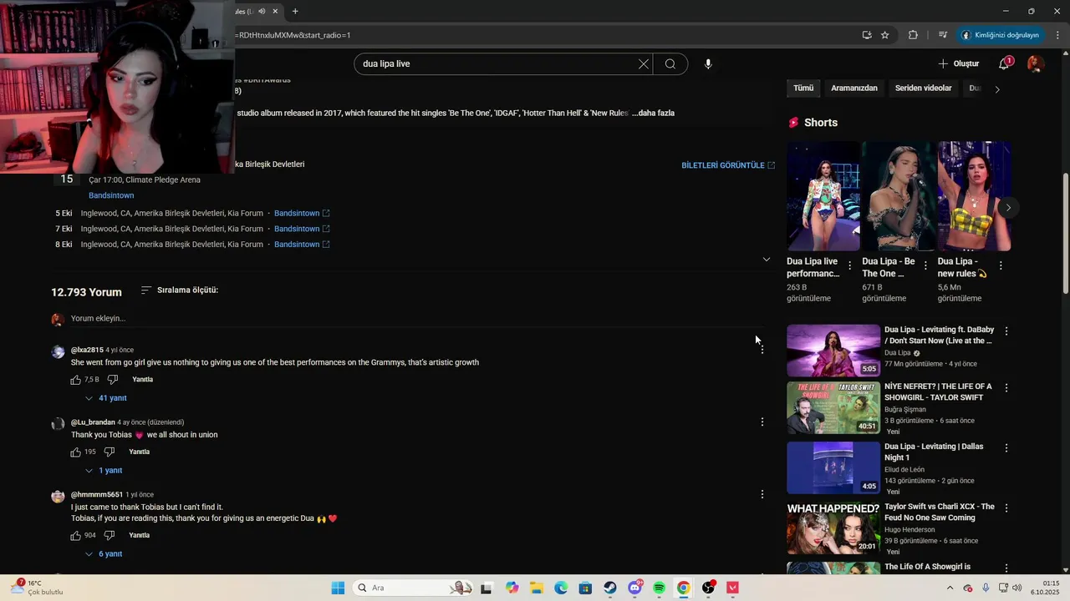Click the magnifier search button

point(670,64)
